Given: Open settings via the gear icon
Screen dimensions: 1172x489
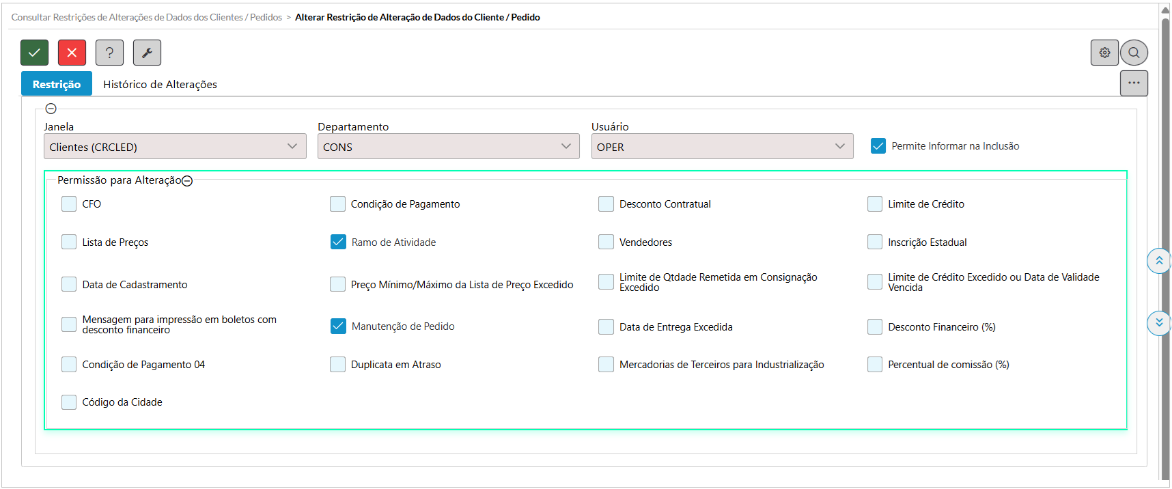Looking at the screenshot, I should 1104,53.
